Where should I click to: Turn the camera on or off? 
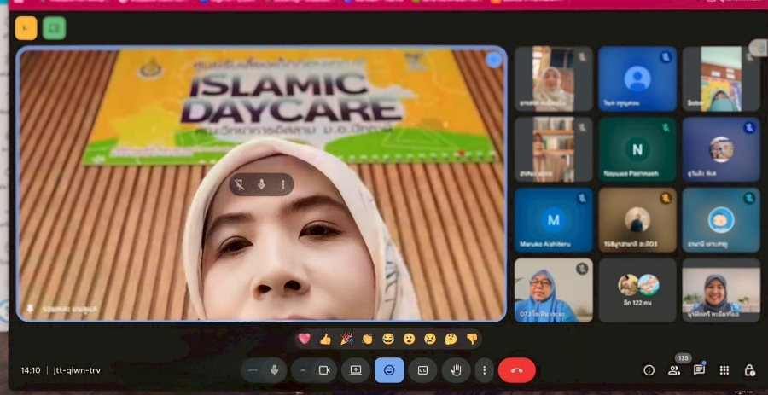tap(324, 370)
